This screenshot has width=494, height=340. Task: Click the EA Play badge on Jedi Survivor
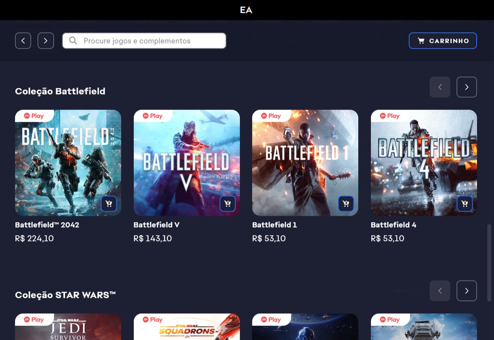pos(34,319)
